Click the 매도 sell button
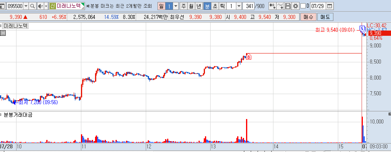Viewport: 391px width, 152px height. [x=325, y=17]
